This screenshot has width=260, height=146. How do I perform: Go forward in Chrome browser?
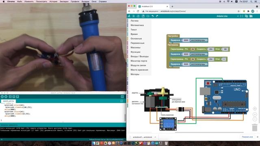[134, 11]
